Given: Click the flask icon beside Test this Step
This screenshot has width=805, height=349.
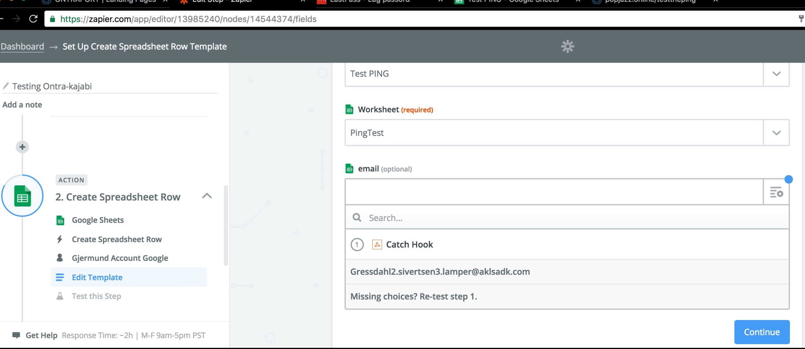Looking at the screenshot, I should pos(60,296).
